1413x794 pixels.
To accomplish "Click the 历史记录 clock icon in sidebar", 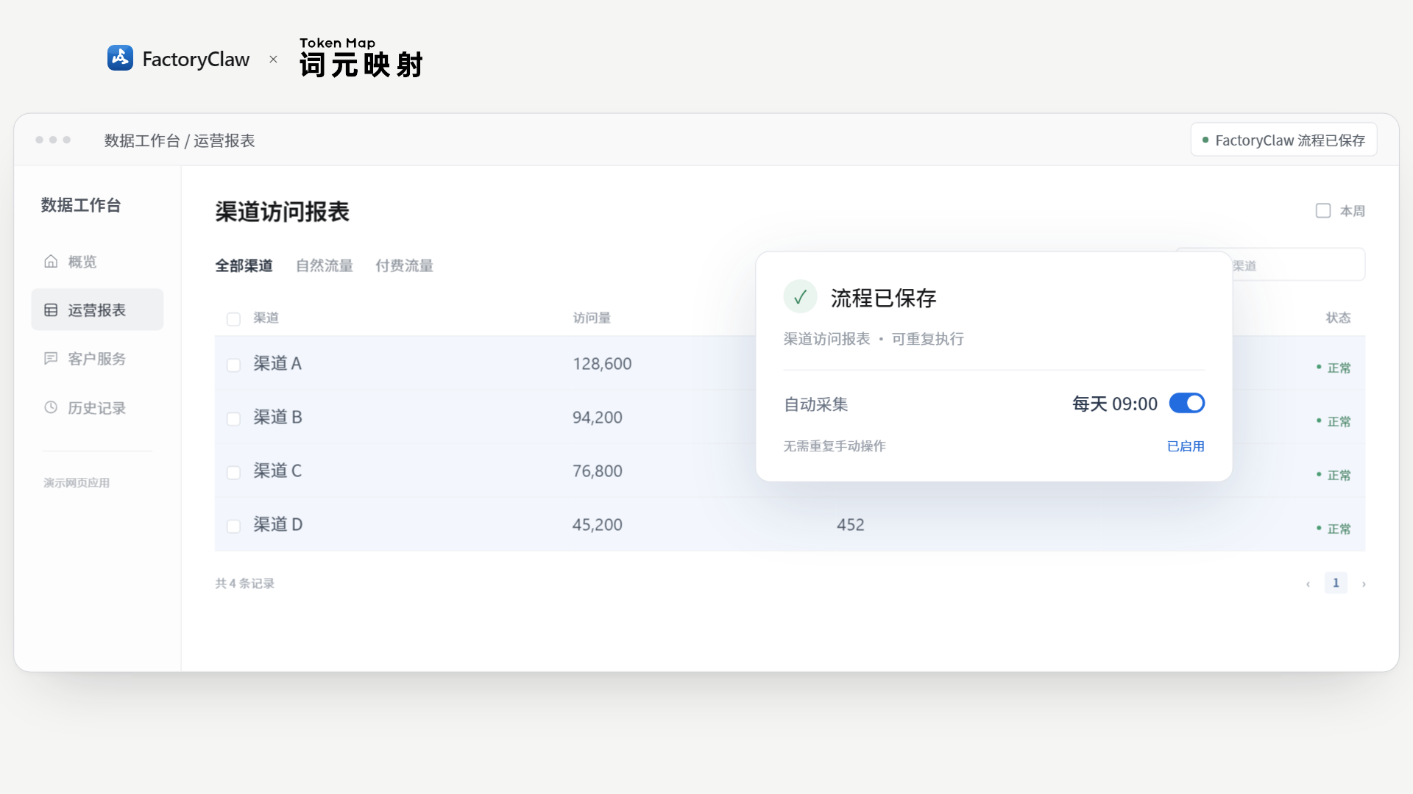I will (x=51, y=407).
